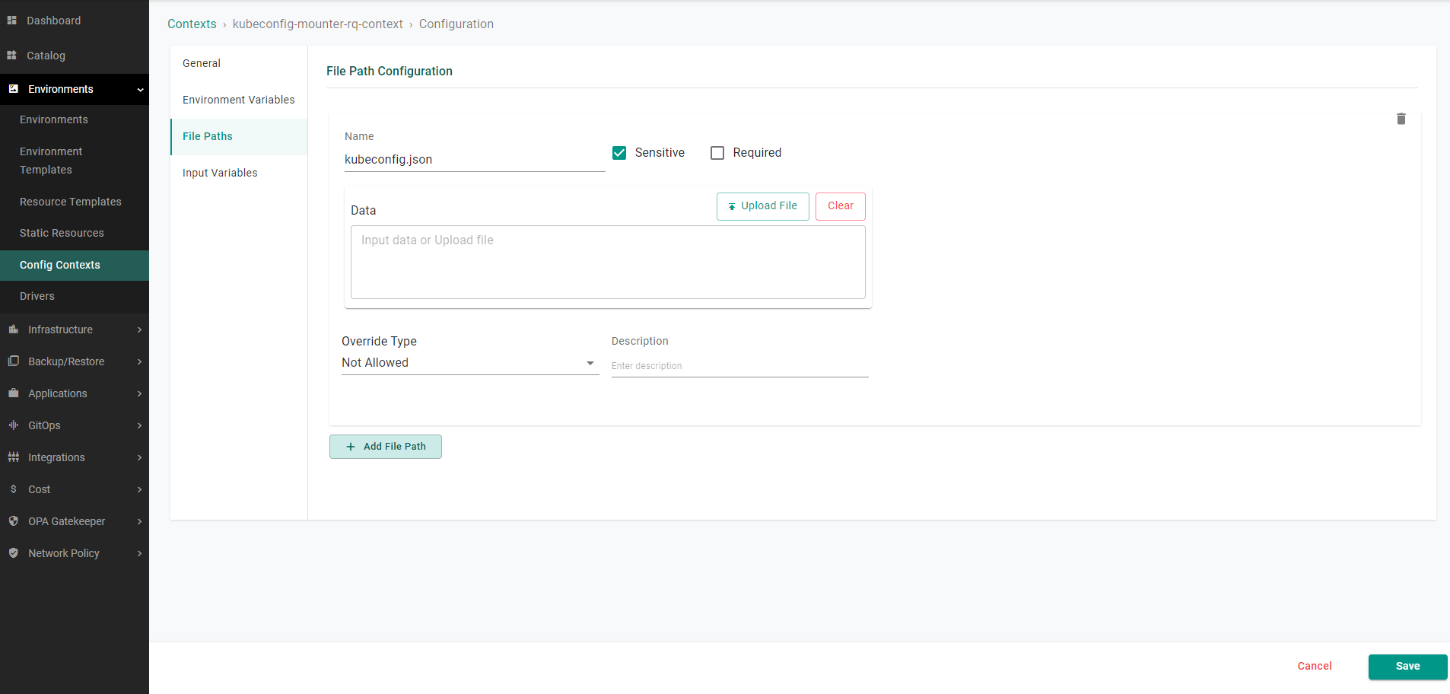Click the Add File Path button
This screenshot has width=1450, height=694.
point(386,447)
